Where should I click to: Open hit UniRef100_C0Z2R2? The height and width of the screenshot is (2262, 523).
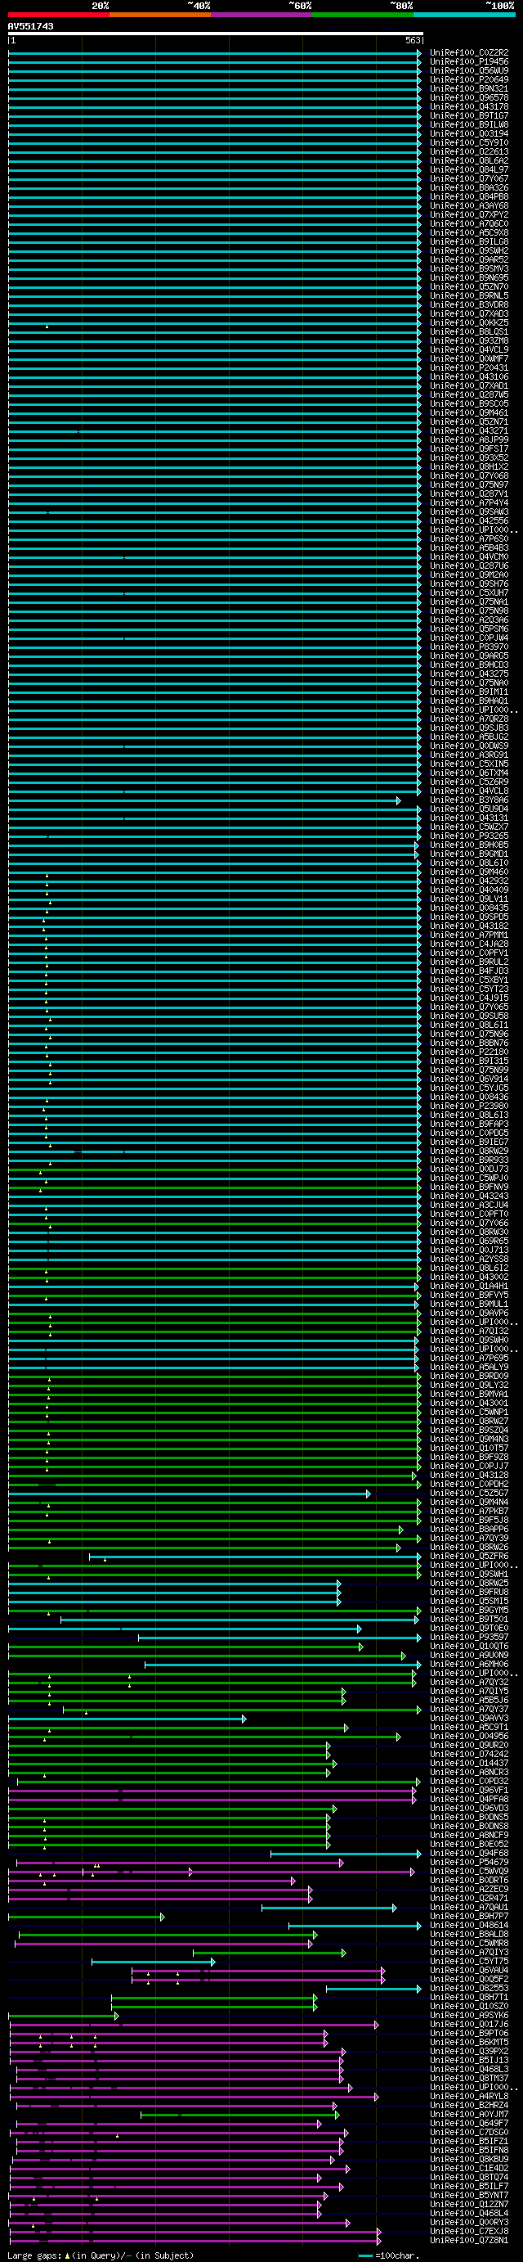coord(469,52)
